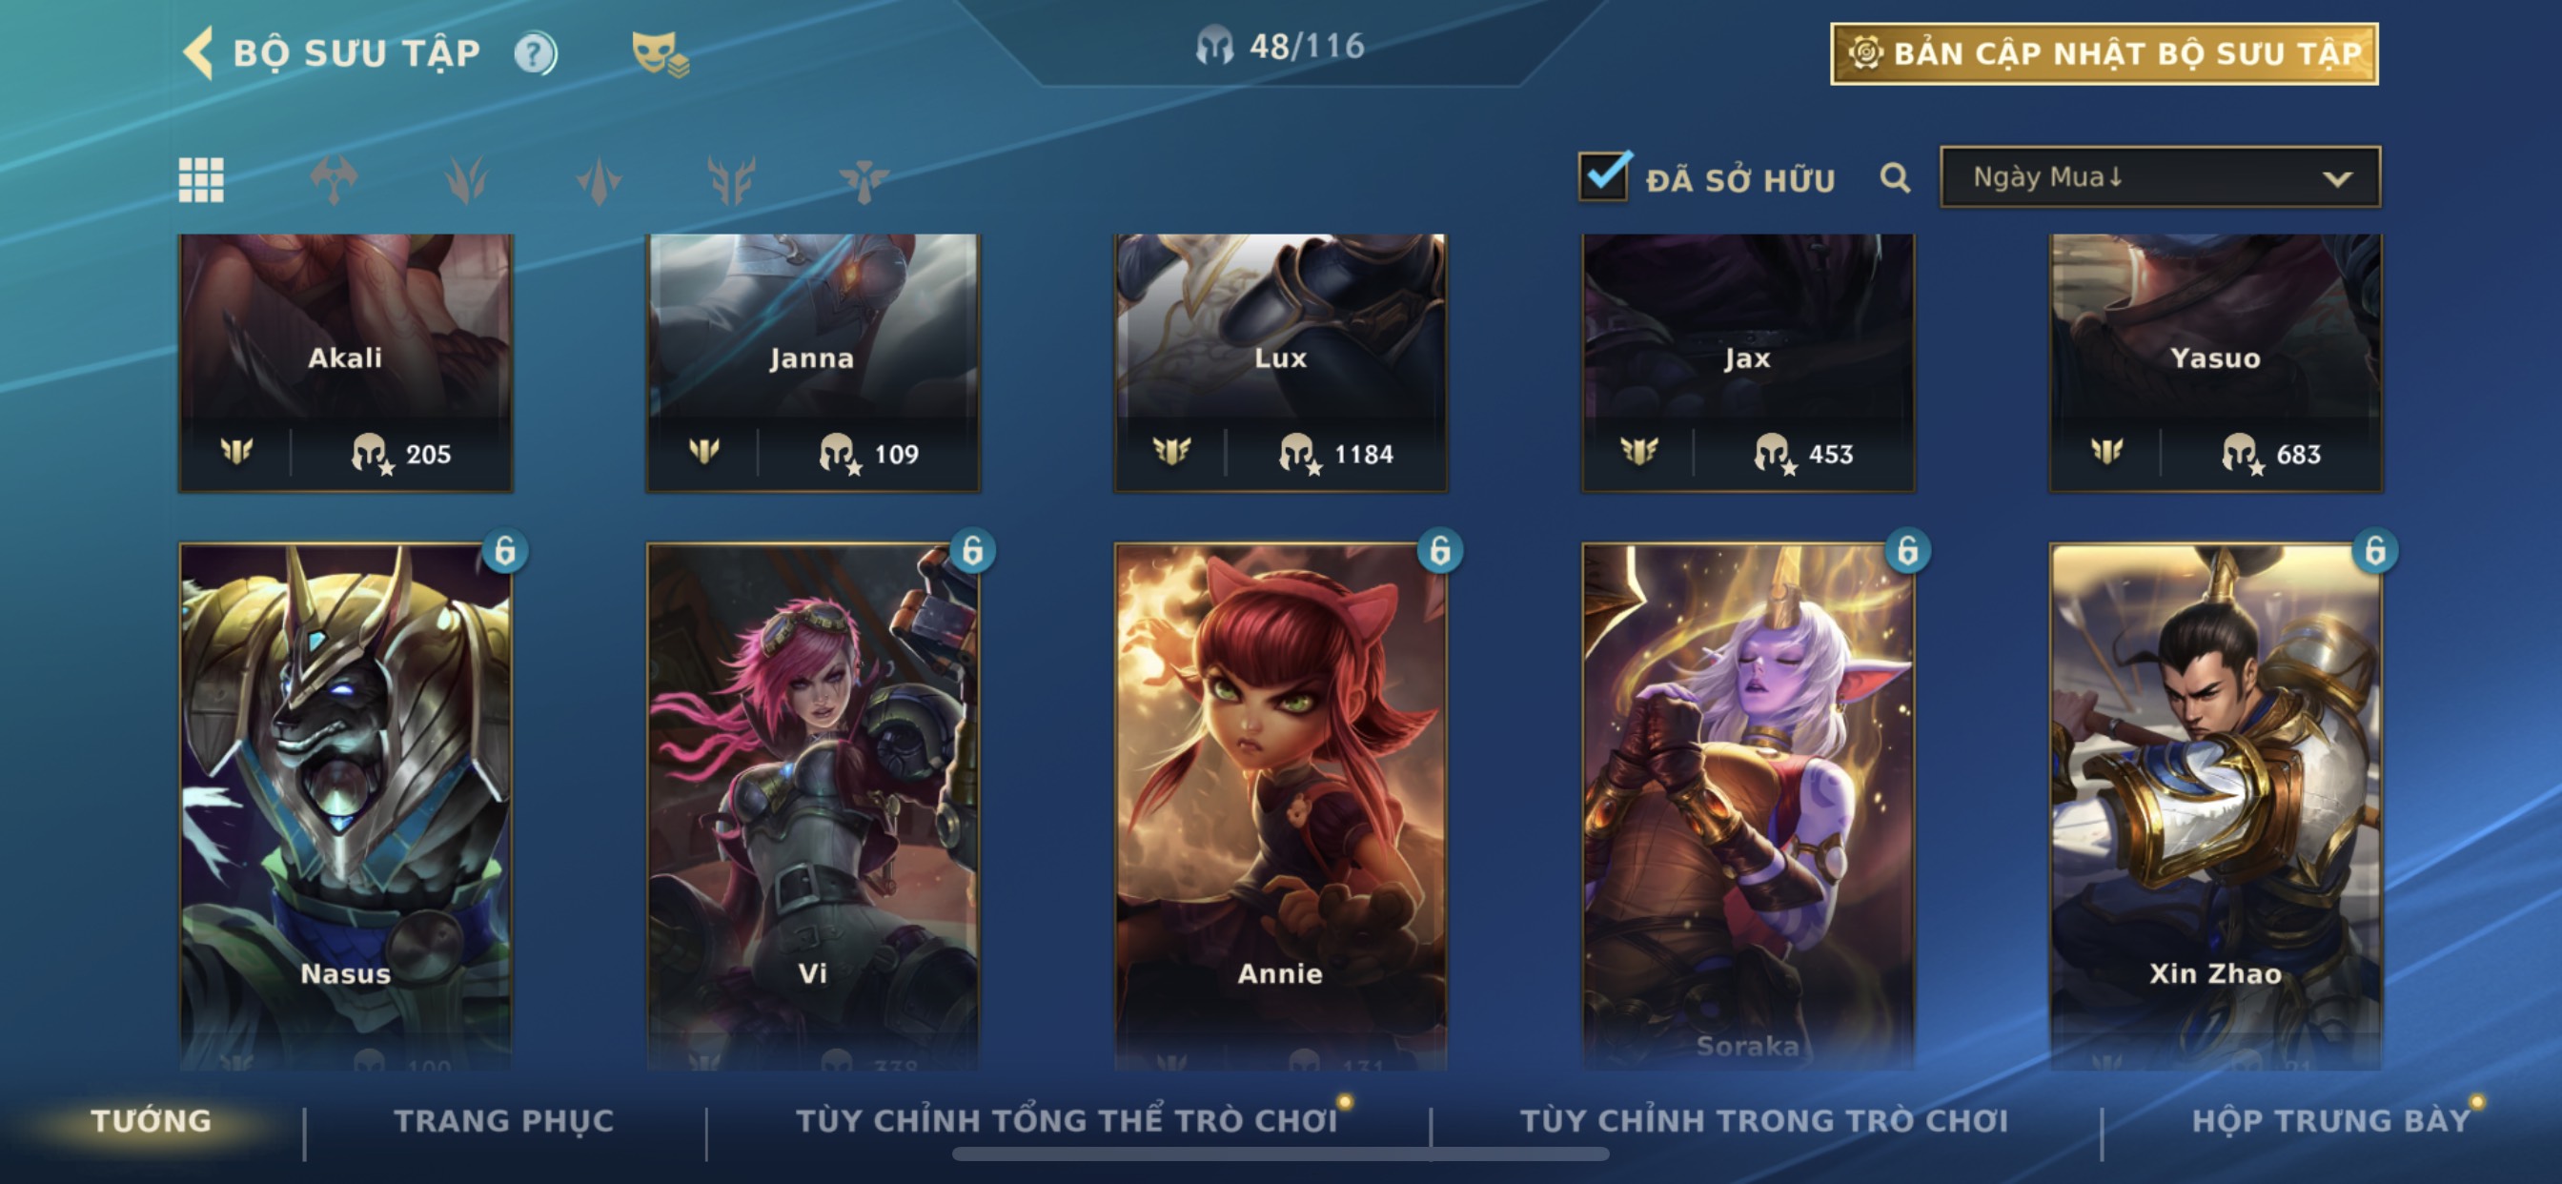
Task: Go back using the arrow beside Bộ Sưu Tập
Action: (x=198, y=52)
